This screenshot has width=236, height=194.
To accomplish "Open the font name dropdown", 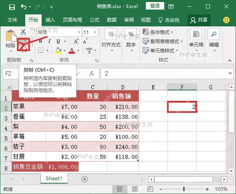I will (x=79, y=32).
